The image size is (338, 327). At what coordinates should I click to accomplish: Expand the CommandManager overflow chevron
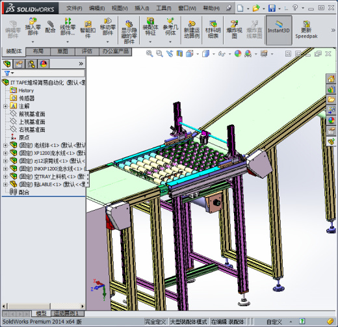pos(333,31)
